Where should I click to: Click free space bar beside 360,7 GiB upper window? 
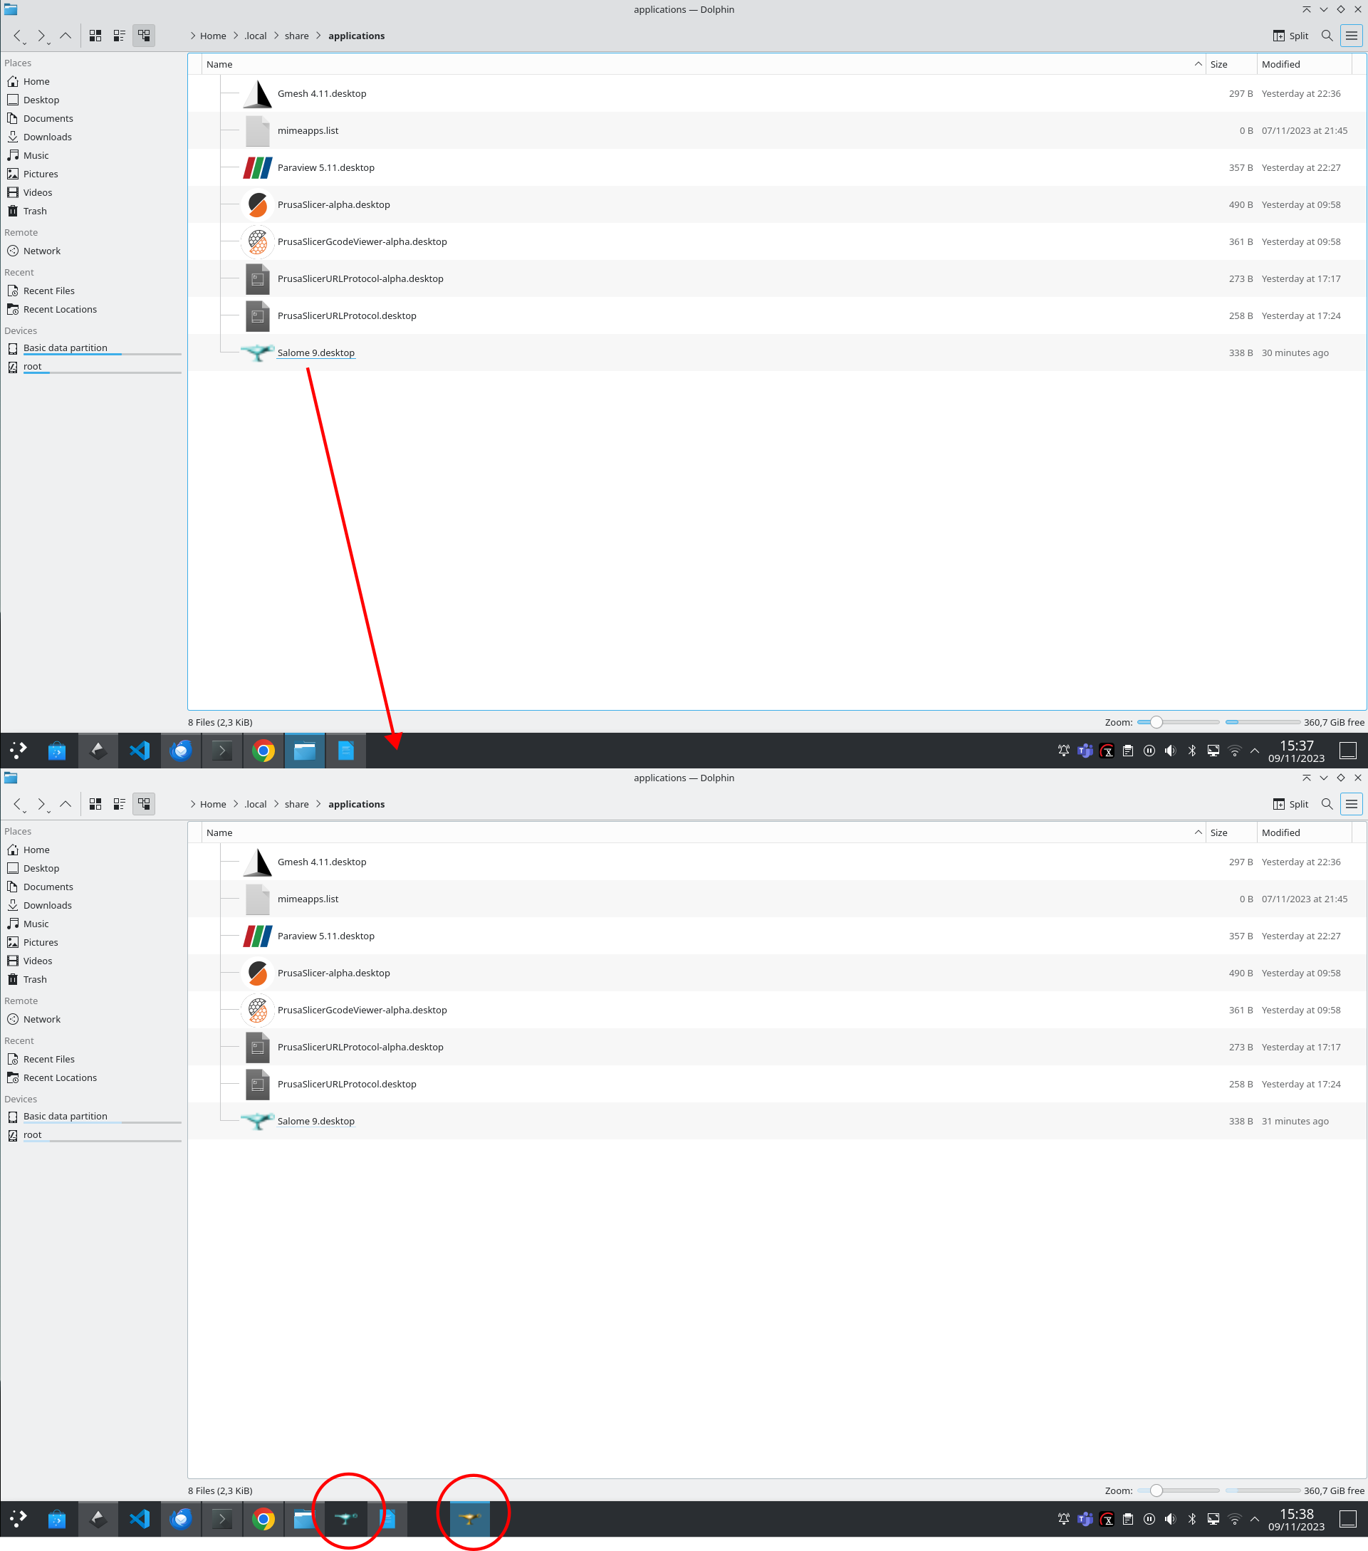[x=1263, y=722]
